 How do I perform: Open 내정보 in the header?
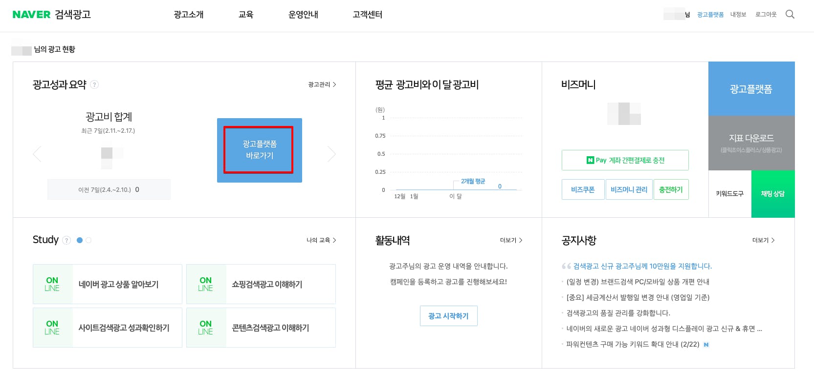(x=738, y=15)
